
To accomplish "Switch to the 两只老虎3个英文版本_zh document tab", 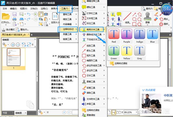I will pos(14,35).
